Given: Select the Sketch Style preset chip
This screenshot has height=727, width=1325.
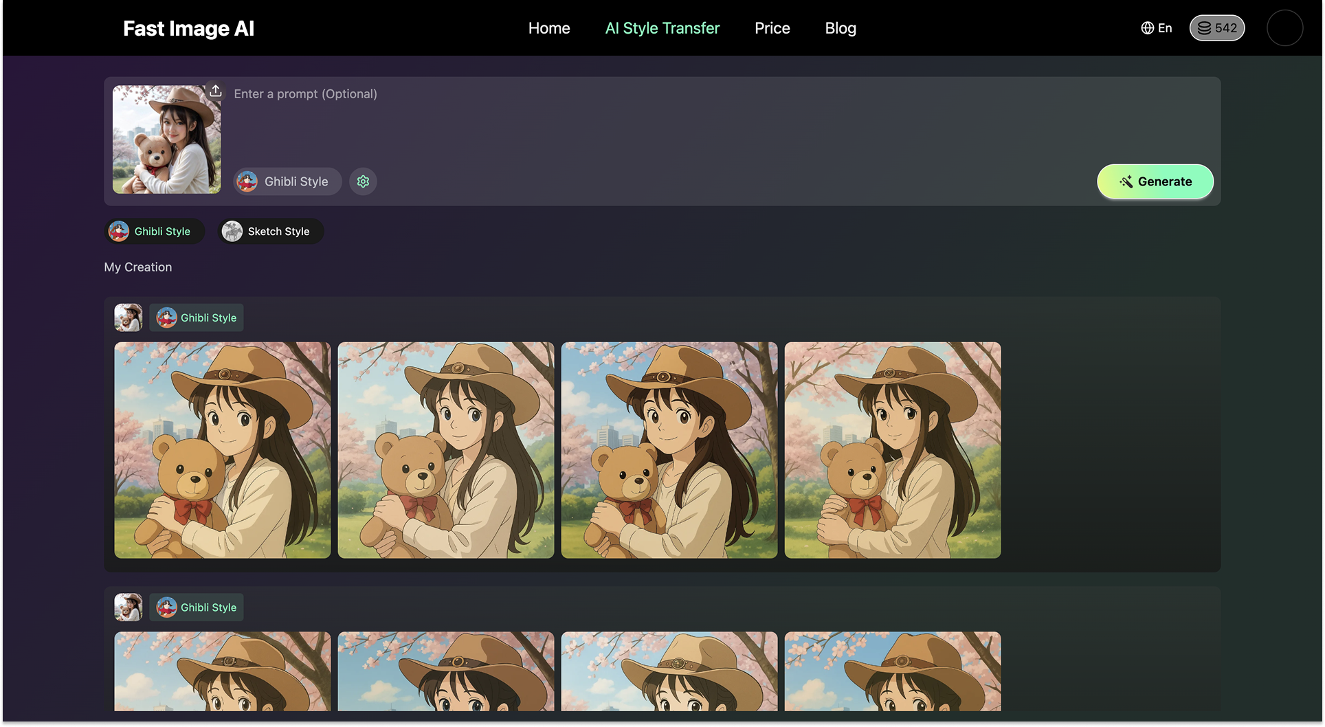Looking at the screenshot, I should click(270, 232).
